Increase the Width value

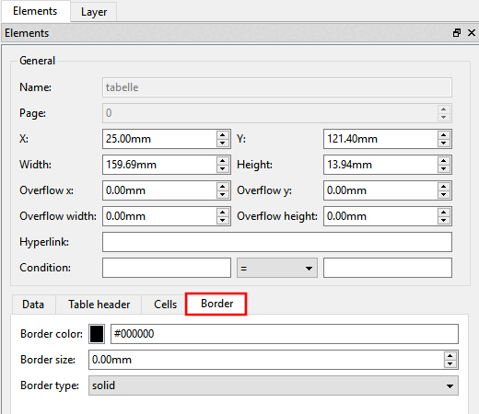click(x=223, y=161)
